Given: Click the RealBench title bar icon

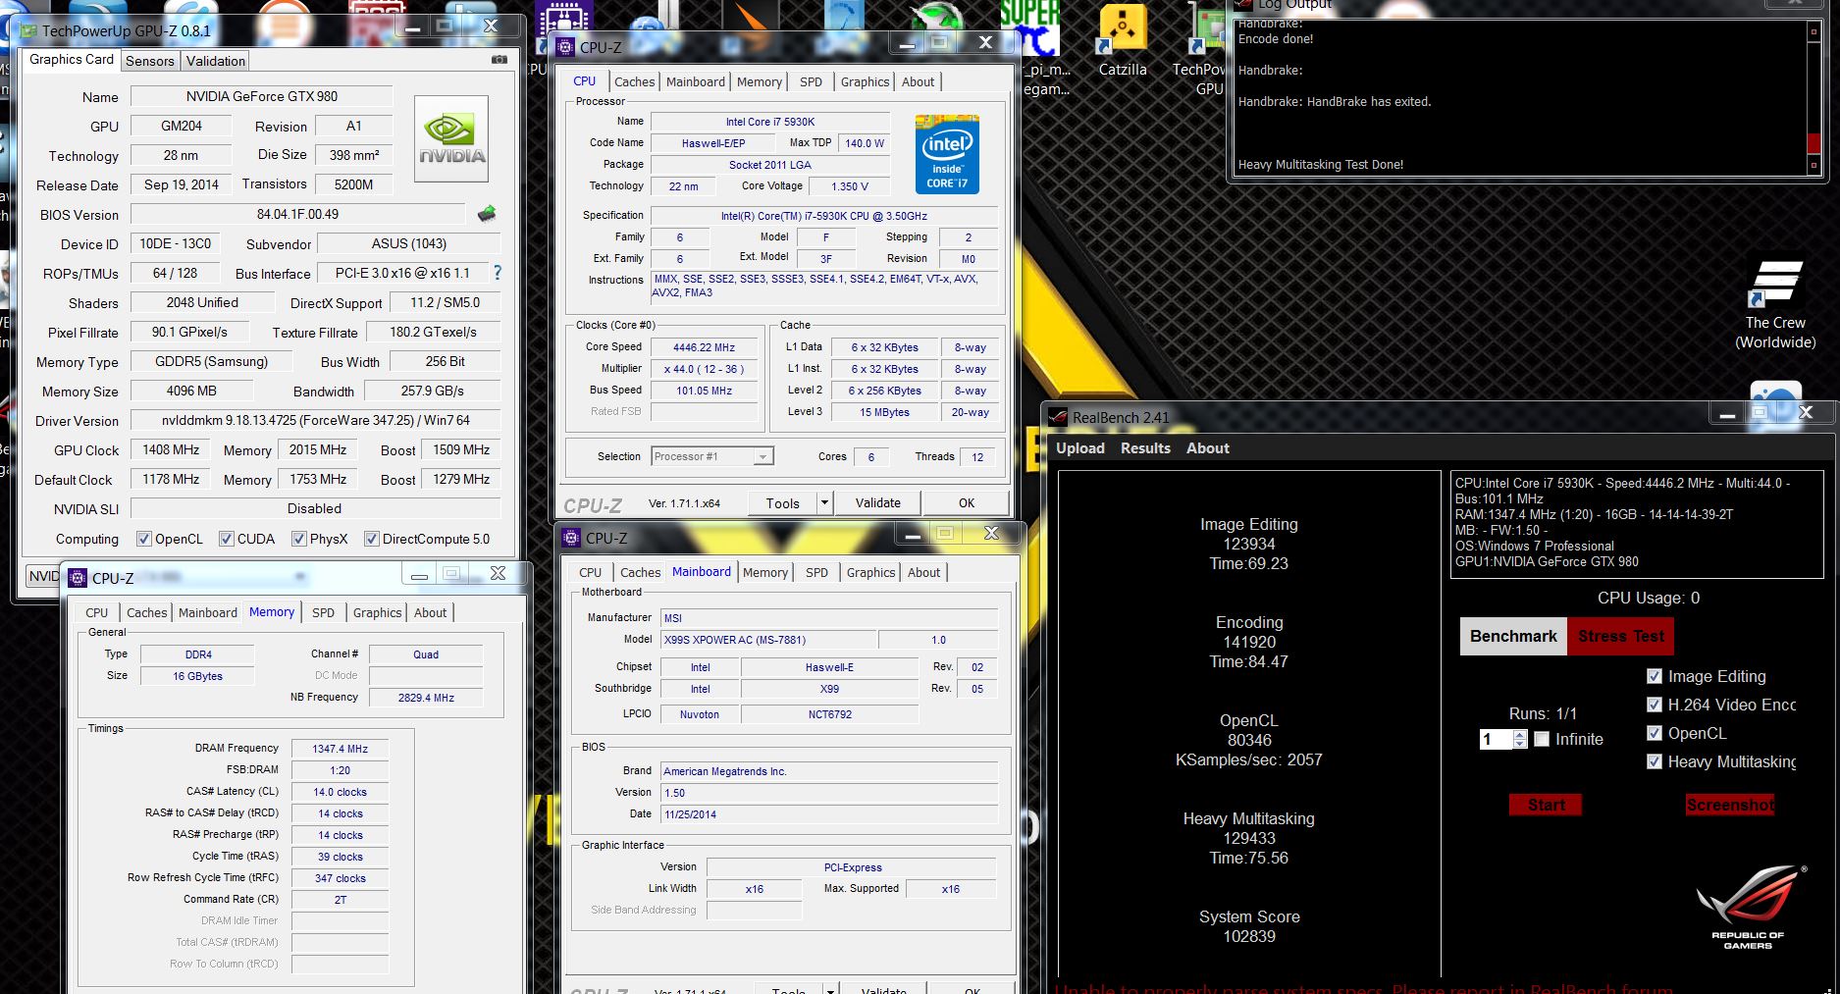Looking at the screenshot, I should [x=1059, y=417].
